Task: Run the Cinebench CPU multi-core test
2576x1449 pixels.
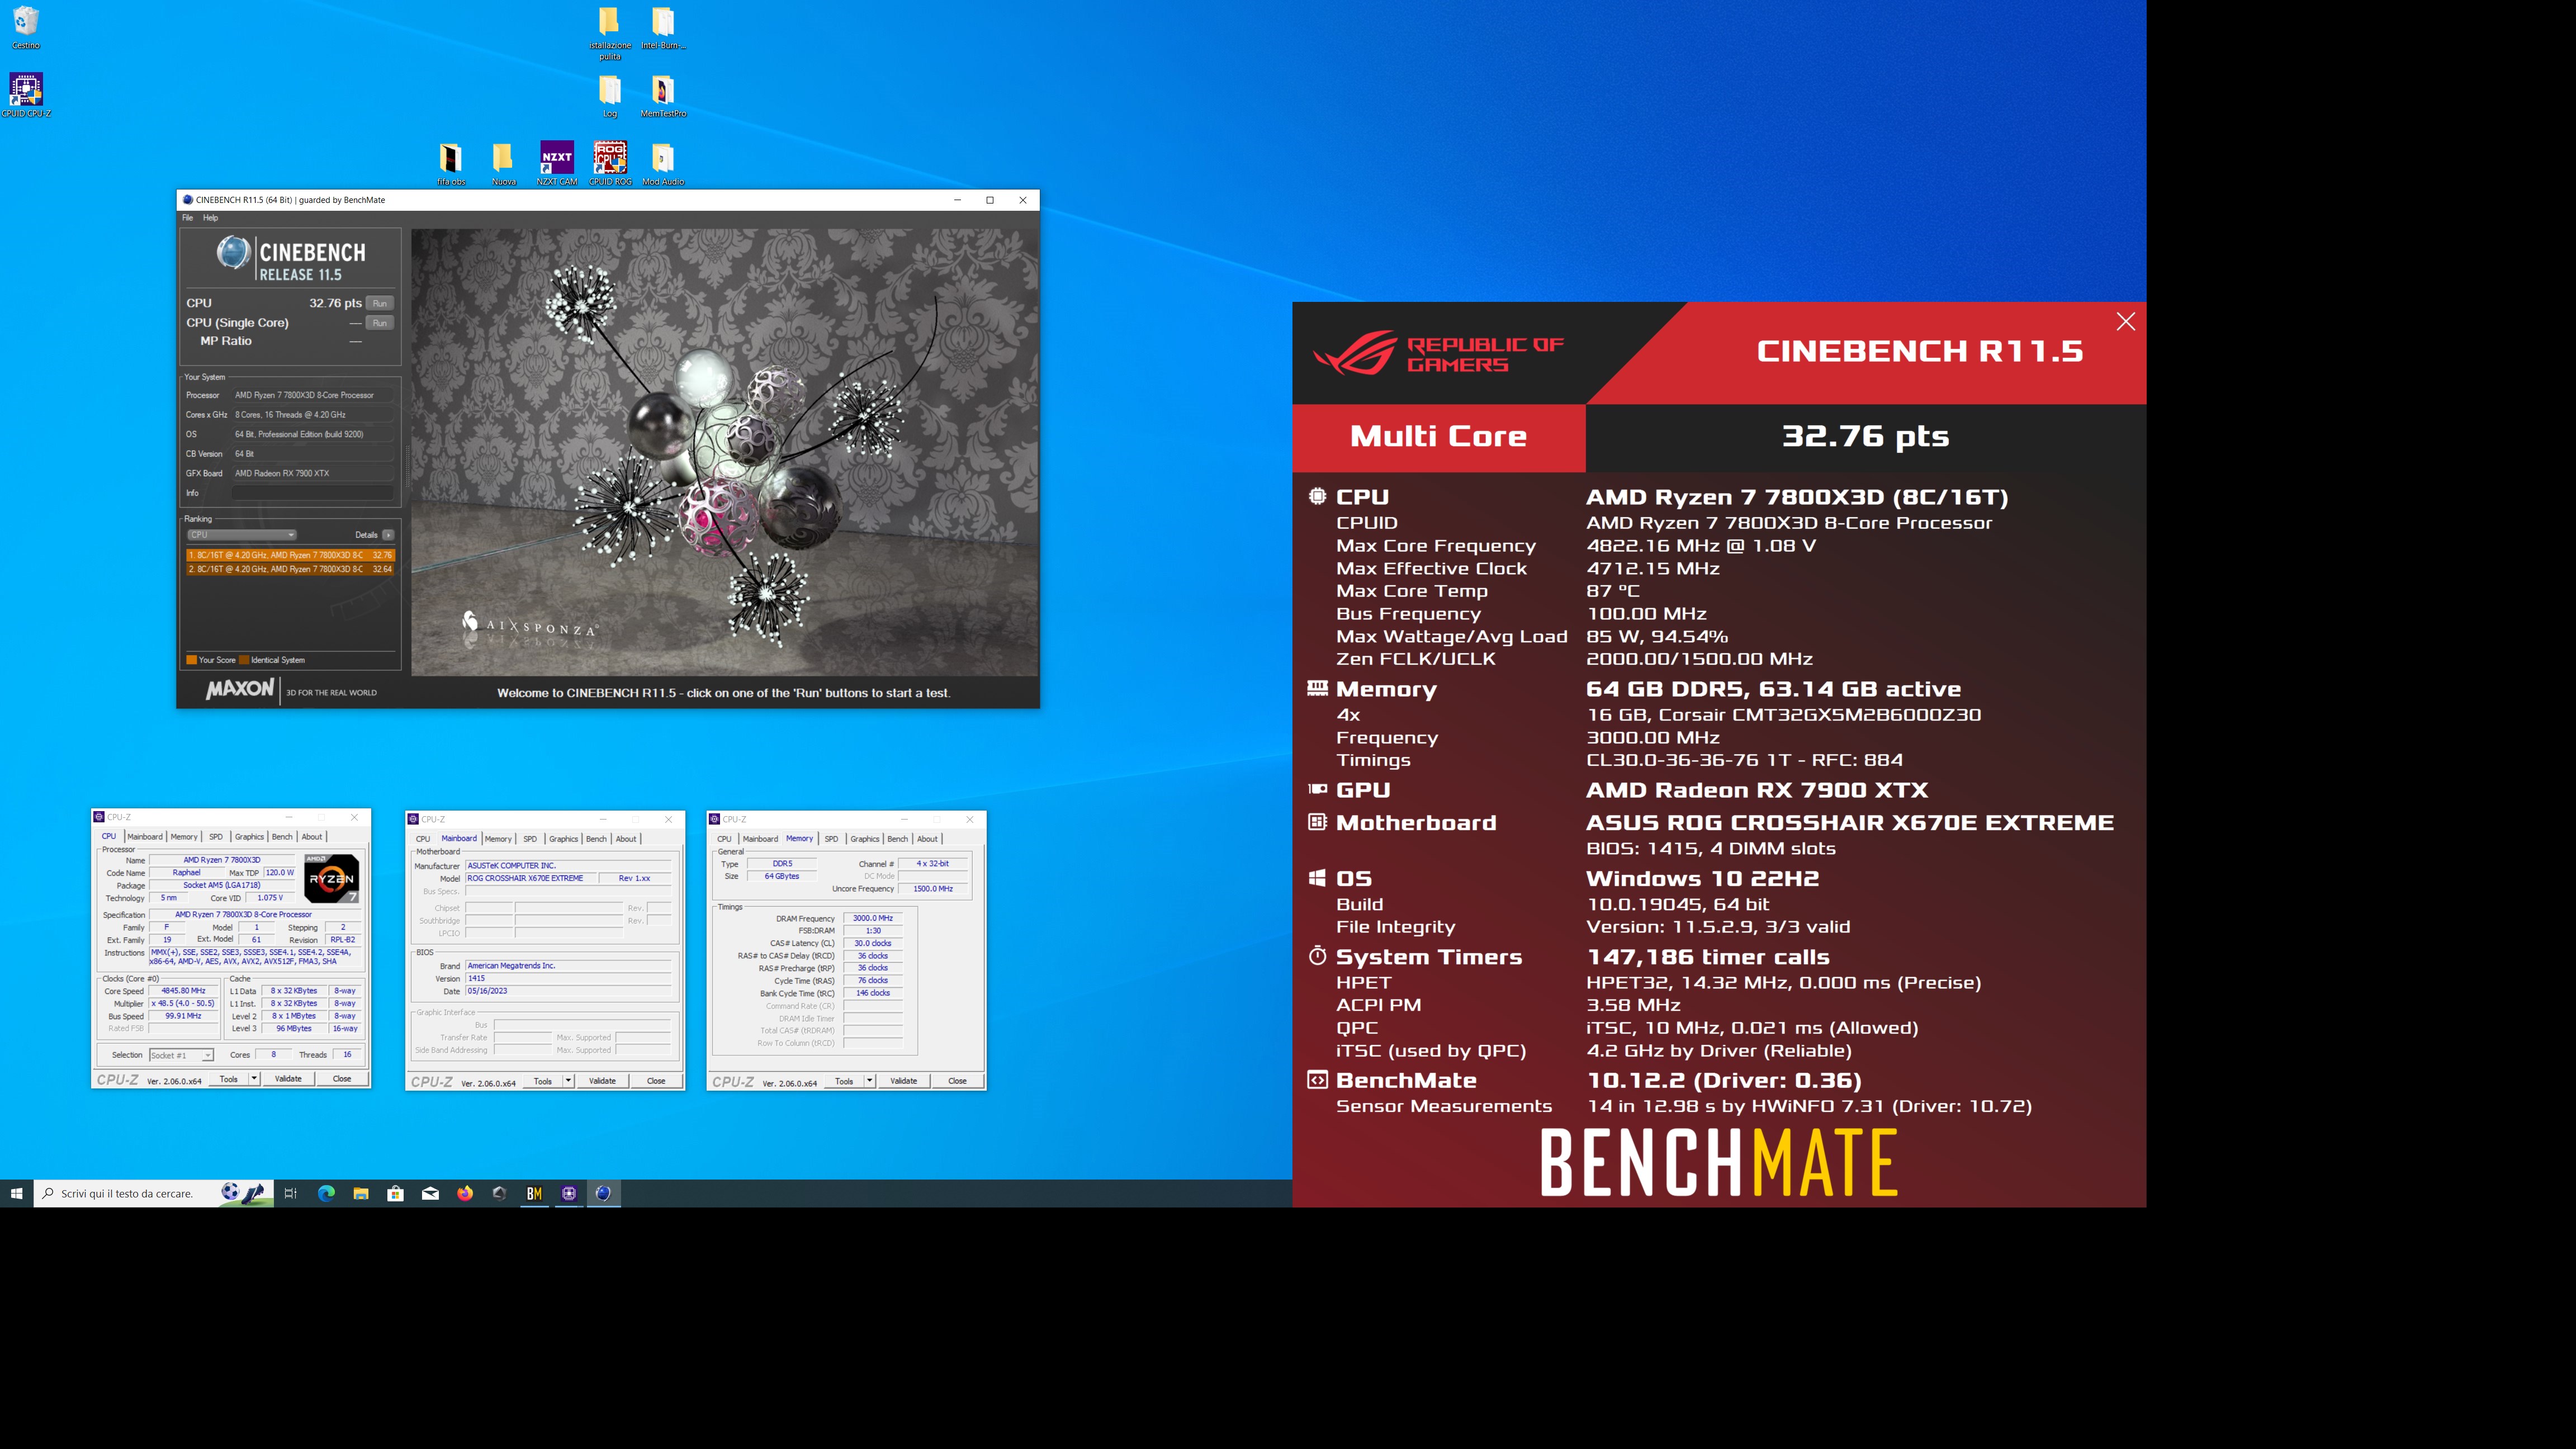Action: coord(380,303)
